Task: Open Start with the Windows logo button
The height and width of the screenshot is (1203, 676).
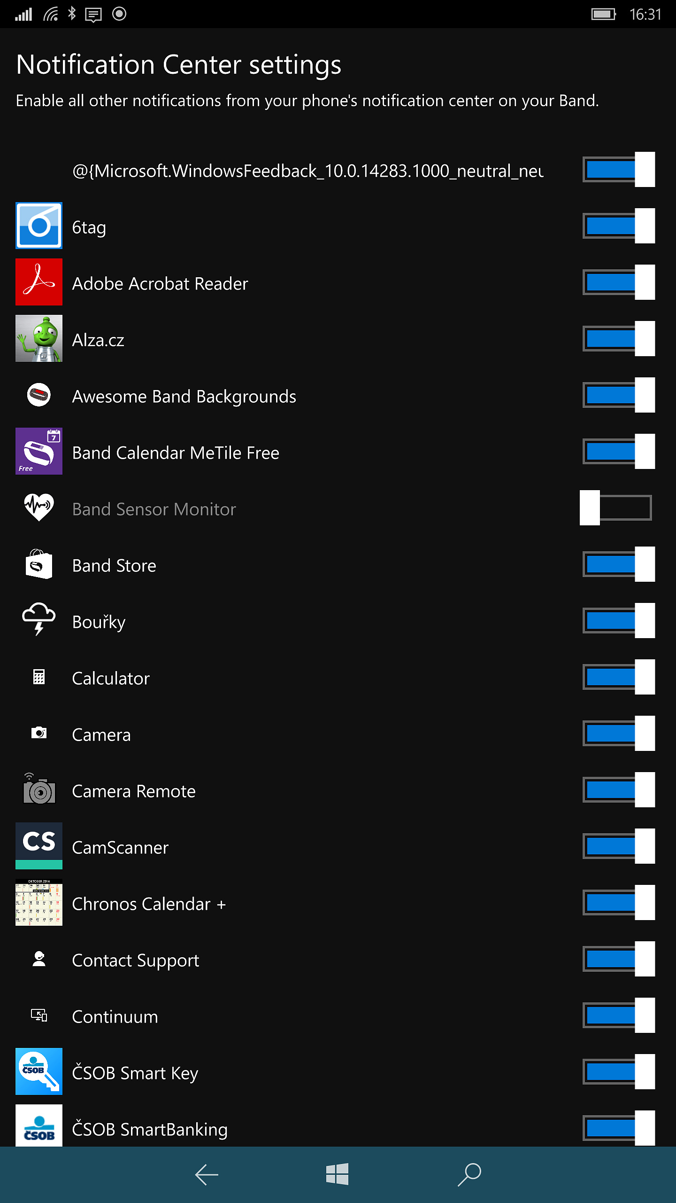Action: 338,1174
